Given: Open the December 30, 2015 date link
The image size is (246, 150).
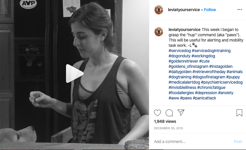Looking at the screenshot, I should tap(168, 128).
